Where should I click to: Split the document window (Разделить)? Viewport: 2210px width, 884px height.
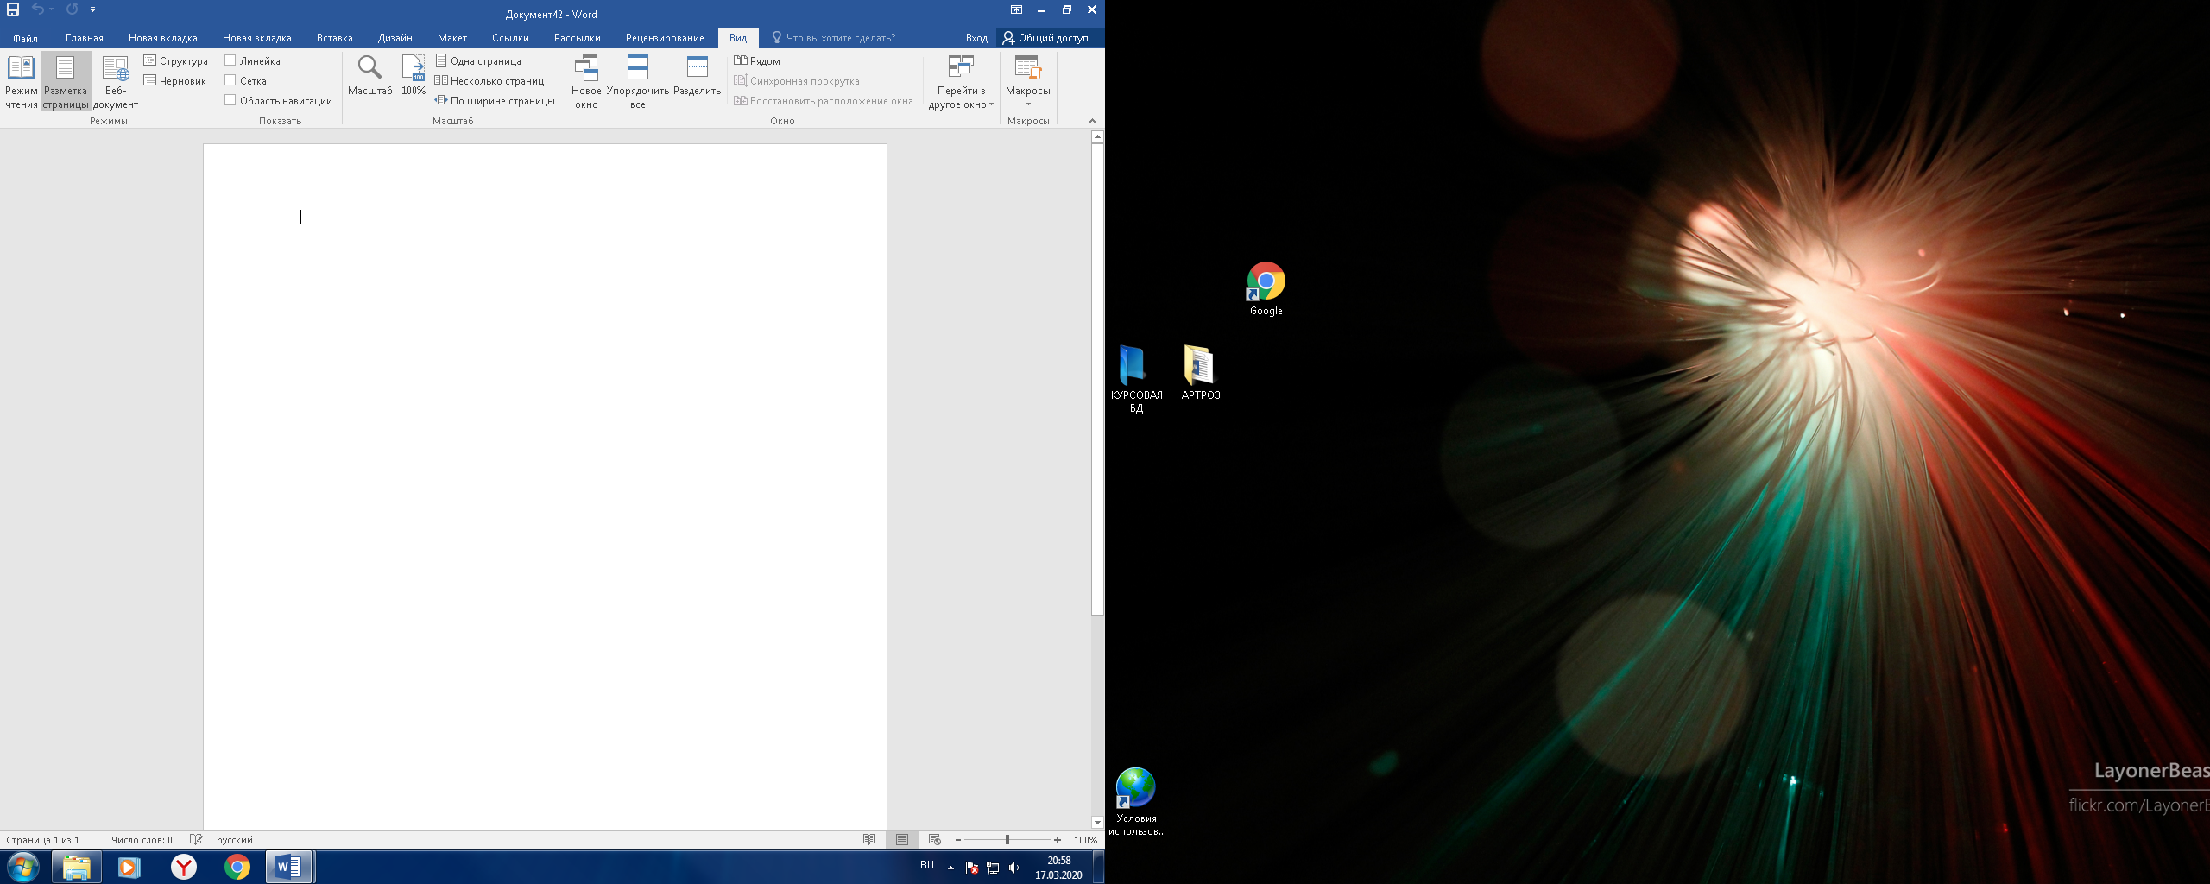pyautogui.click(x=697, y=76)
